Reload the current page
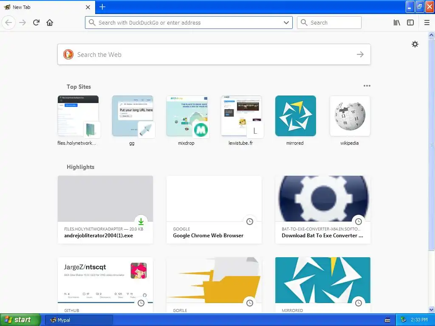435x326 pixels. (36, 22)
